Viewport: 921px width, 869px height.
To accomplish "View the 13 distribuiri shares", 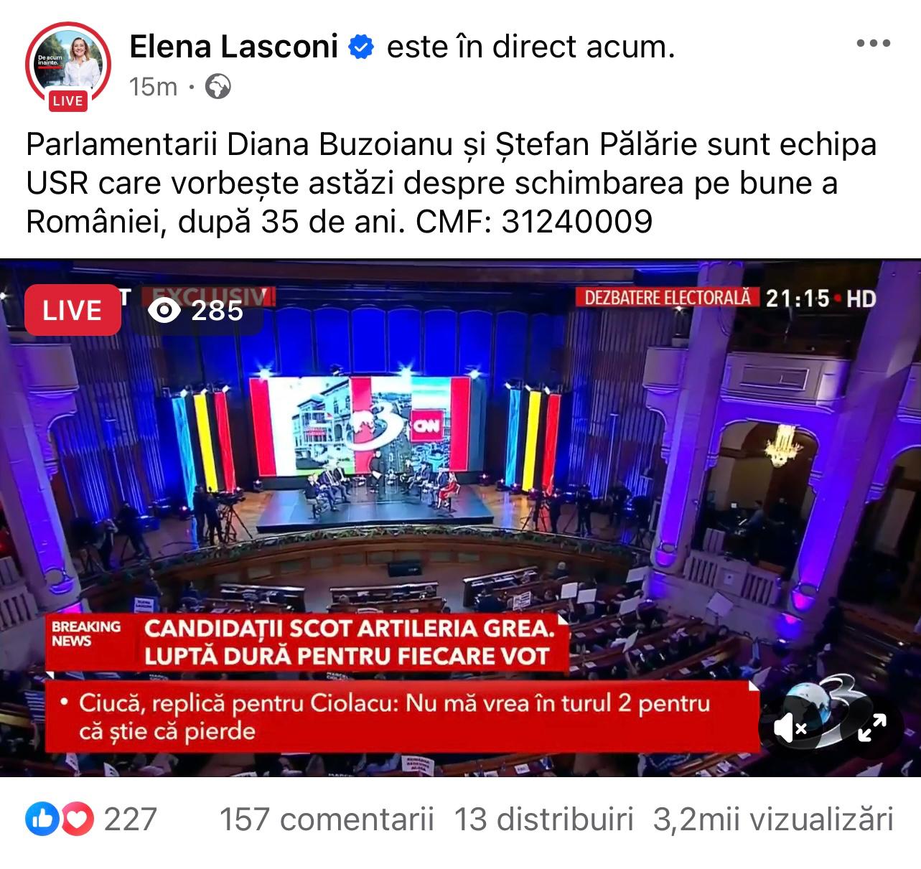I will point(544,819).
